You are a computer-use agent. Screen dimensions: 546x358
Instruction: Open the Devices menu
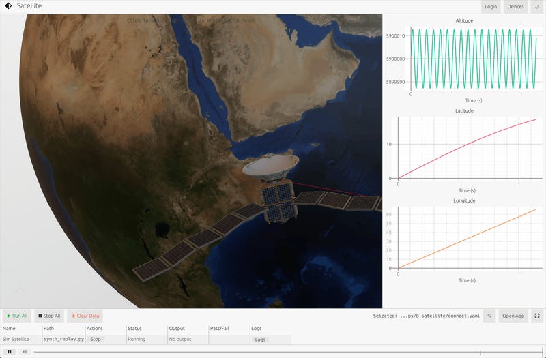click(x=515, y=7)
